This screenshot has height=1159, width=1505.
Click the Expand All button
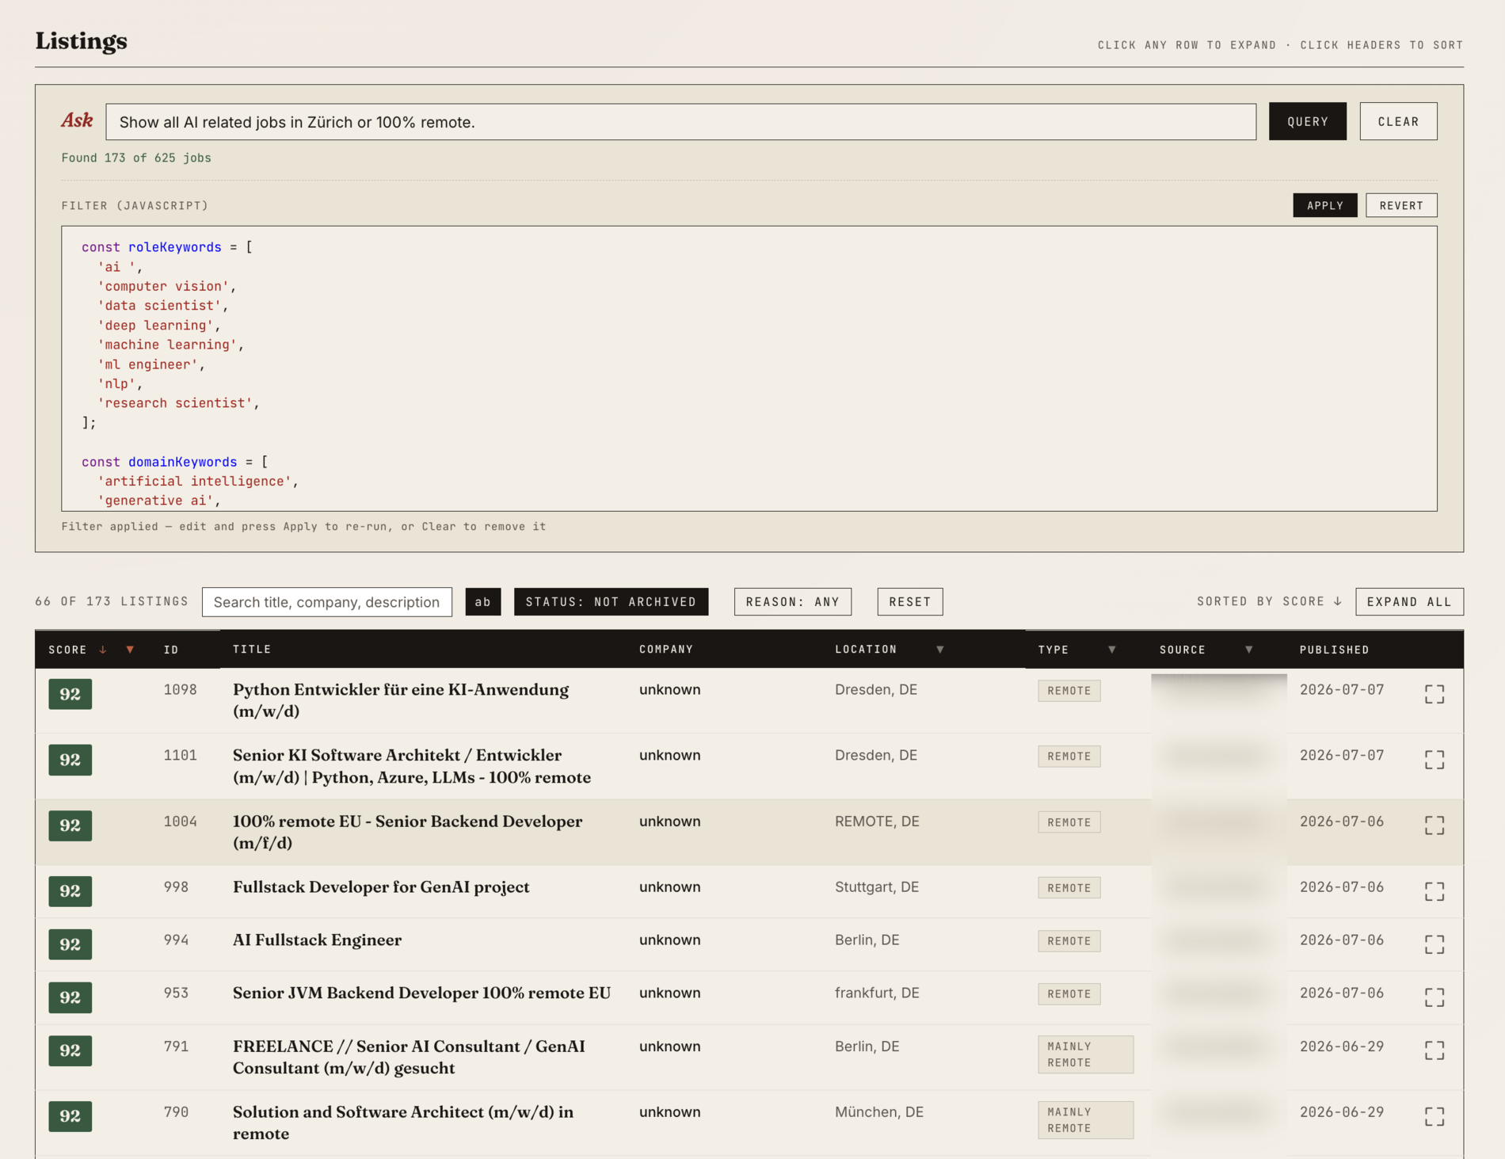point(1409,602)
